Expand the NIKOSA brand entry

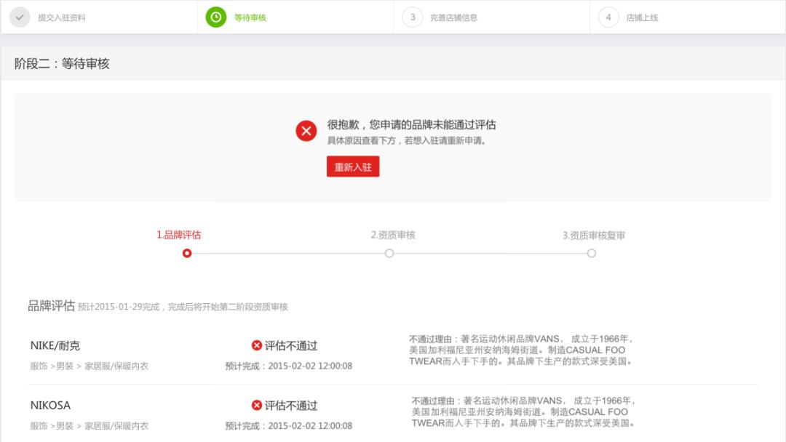51,405
